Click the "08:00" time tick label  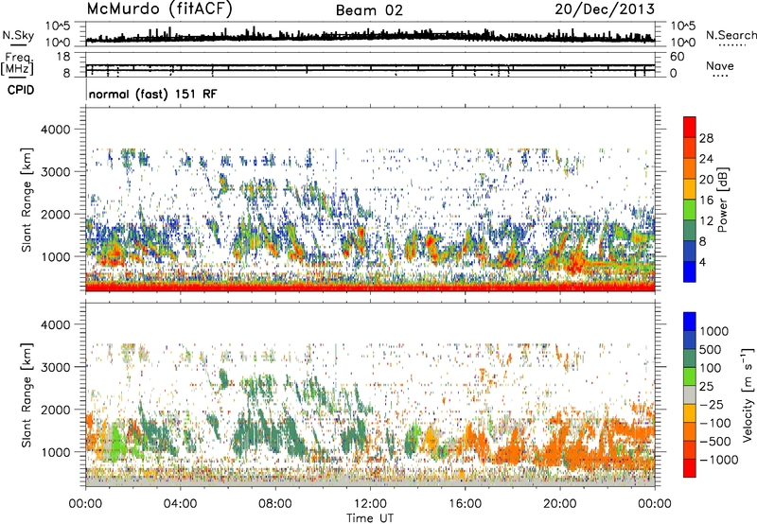tap(275, 504)
